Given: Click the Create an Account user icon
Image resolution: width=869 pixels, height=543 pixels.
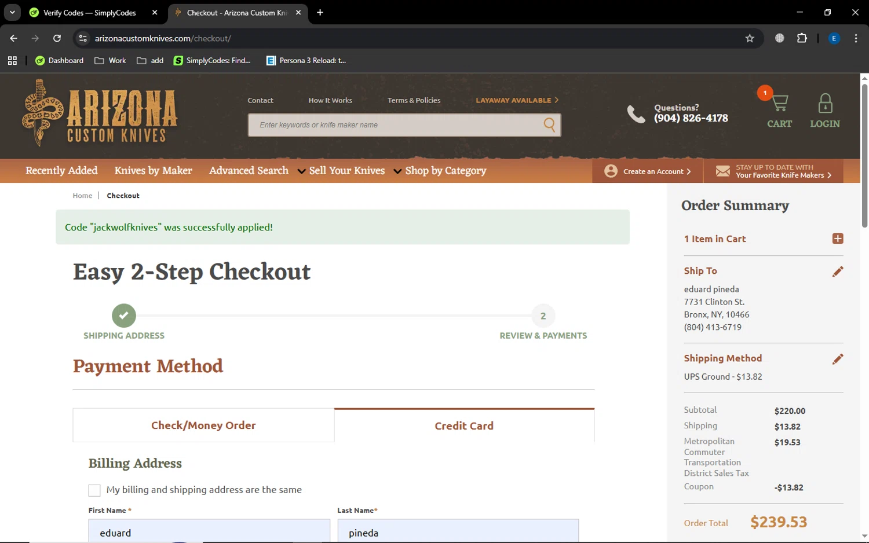Looking at the screenshot, I should coord(611,171).
